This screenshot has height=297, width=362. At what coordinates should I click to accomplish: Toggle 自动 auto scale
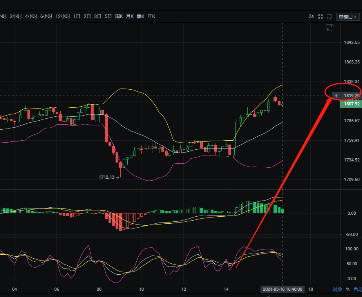point(358,290)
